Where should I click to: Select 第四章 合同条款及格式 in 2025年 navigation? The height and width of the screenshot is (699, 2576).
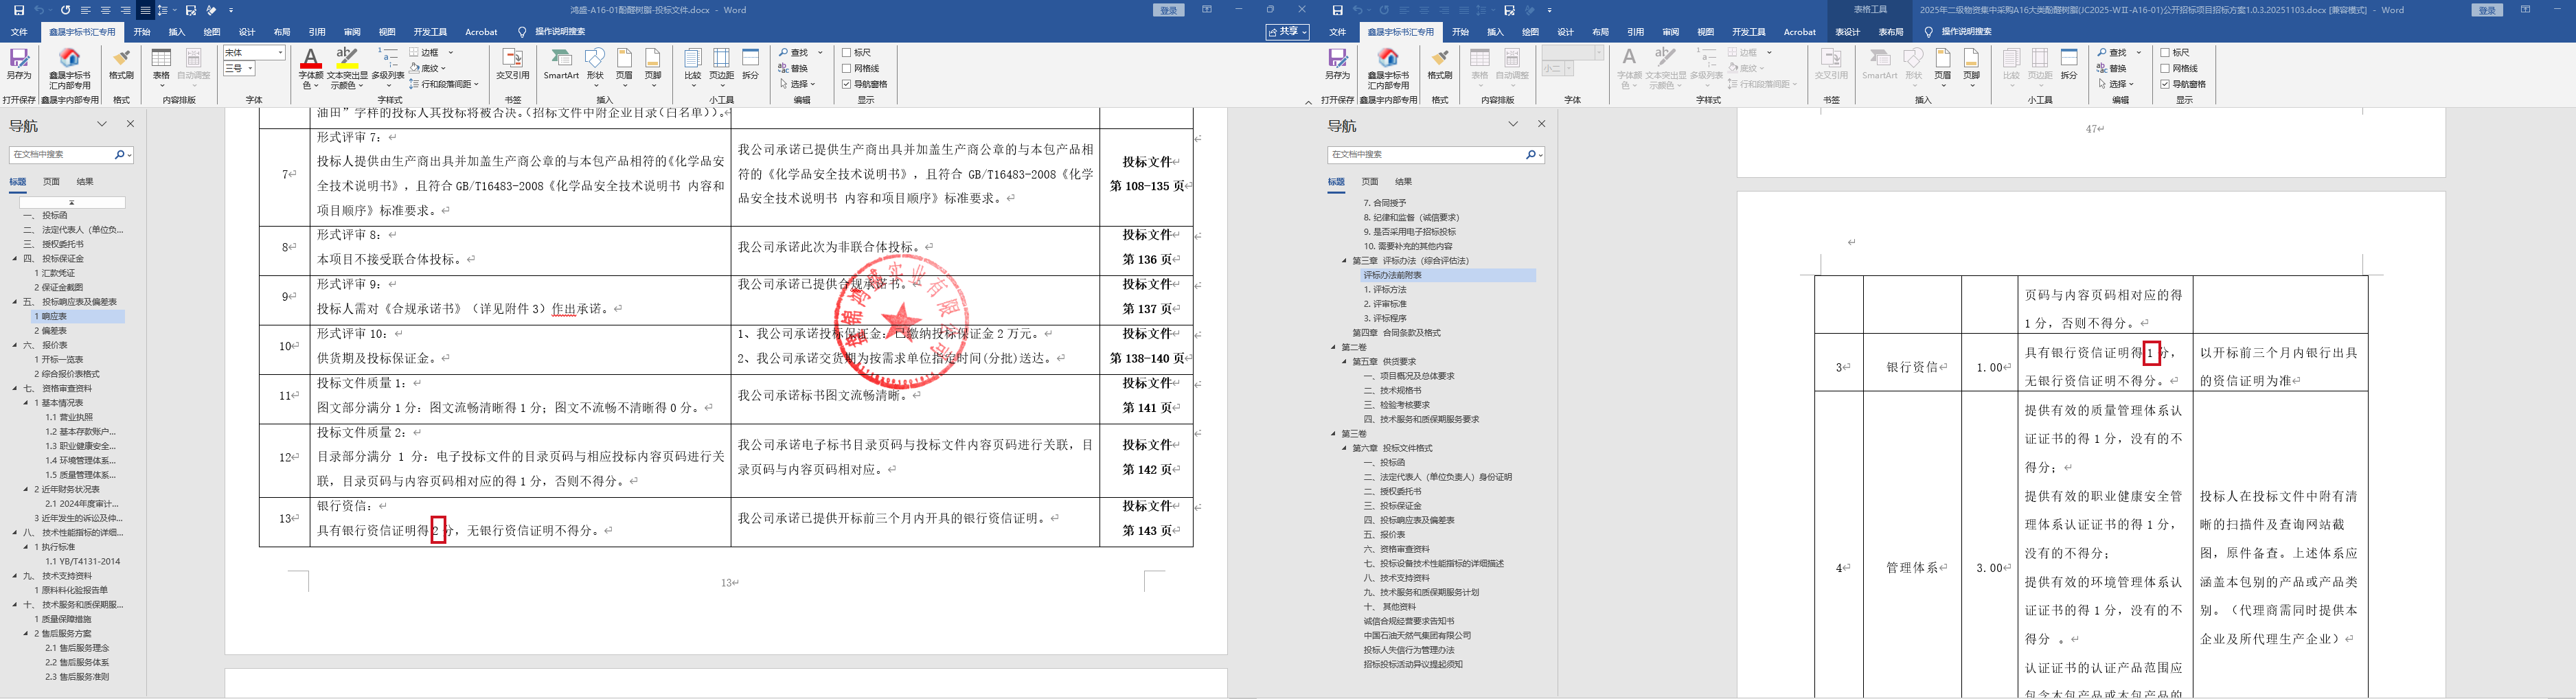[x=1396, y=332]
